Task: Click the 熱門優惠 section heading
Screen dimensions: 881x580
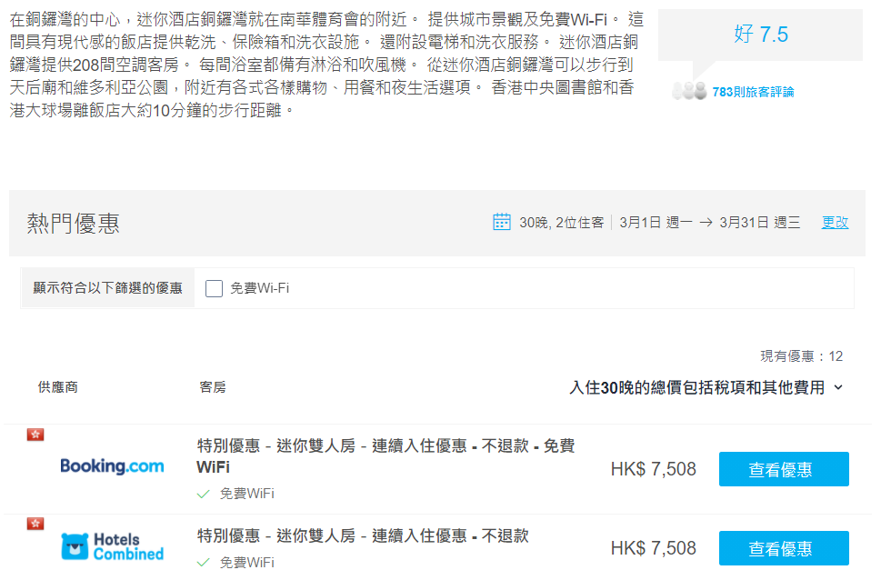Action: pos(73,223)
